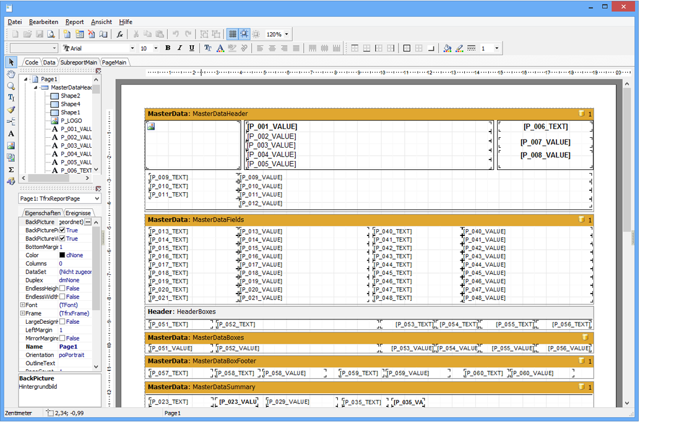Open the Page1: TfrxReportPage object dropdown
The image size is (687, 422).
tap(97, 199)
